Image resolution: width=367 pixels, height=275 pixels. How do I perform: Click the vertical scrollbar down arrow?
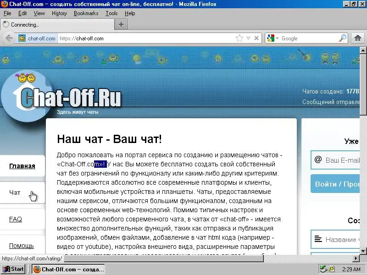(x=363, y=251)
